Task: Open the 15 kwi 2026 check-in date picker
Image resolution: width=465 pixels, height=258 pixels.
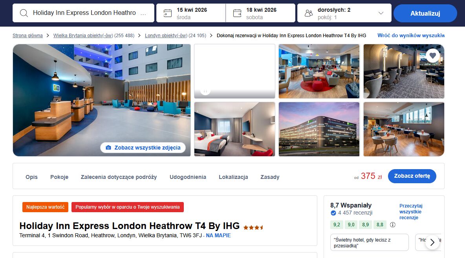Action: coord(191,13)
